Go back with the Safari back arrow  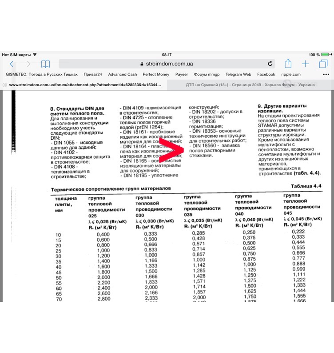coord(12,64)
